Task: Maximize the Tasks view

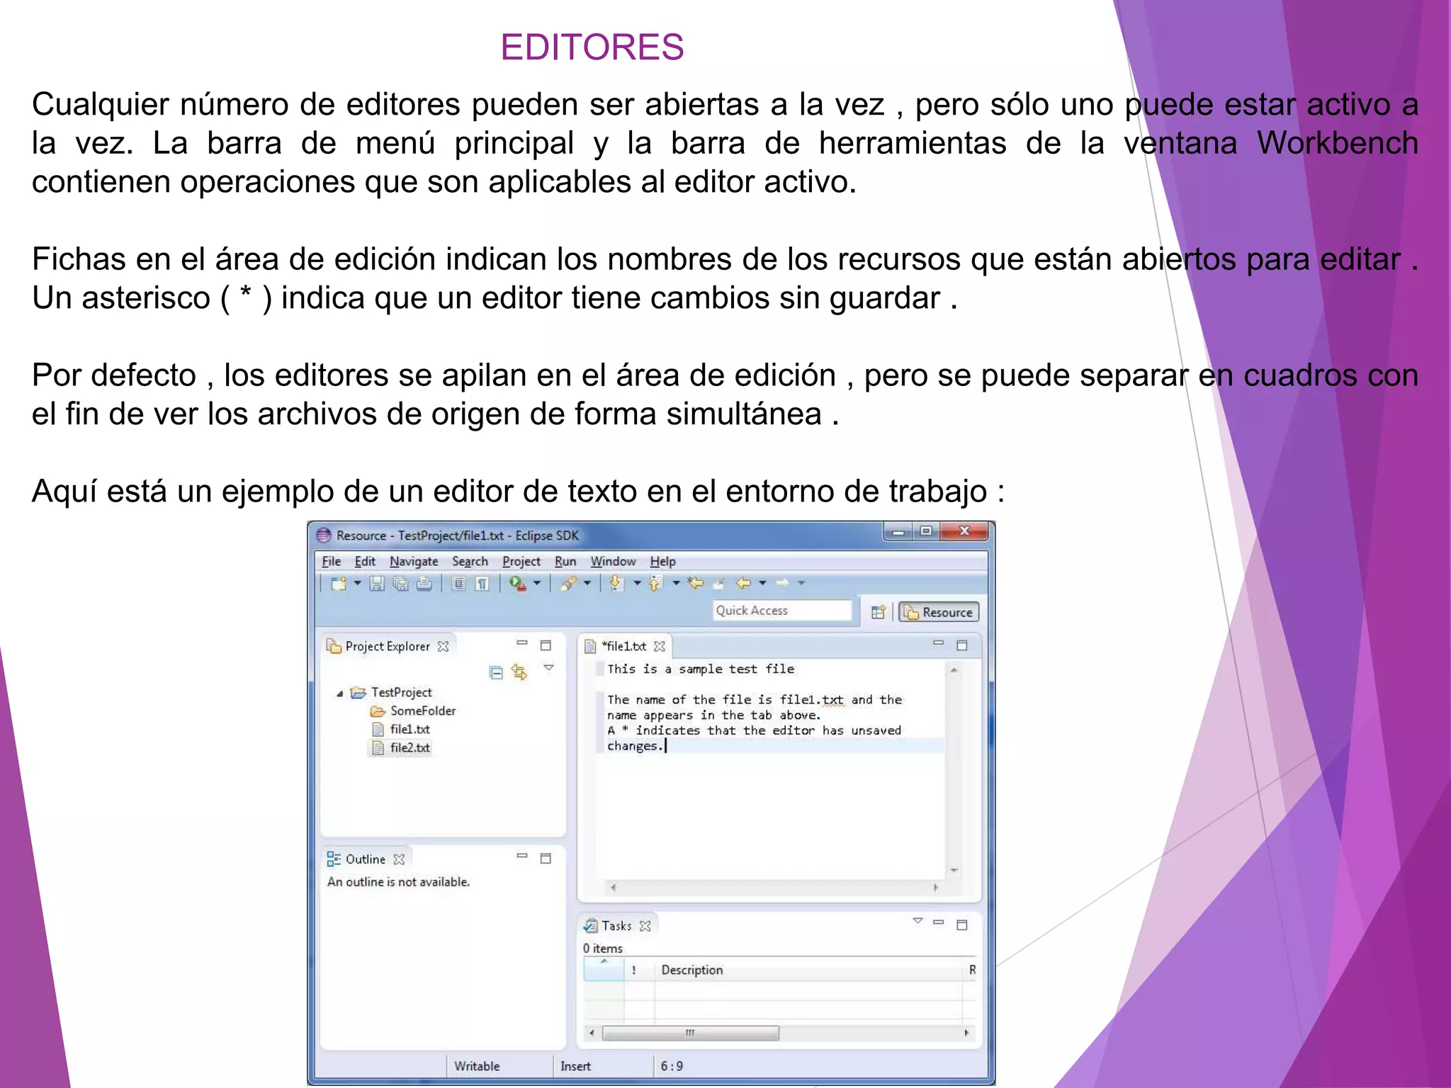Action: point(962,925)
